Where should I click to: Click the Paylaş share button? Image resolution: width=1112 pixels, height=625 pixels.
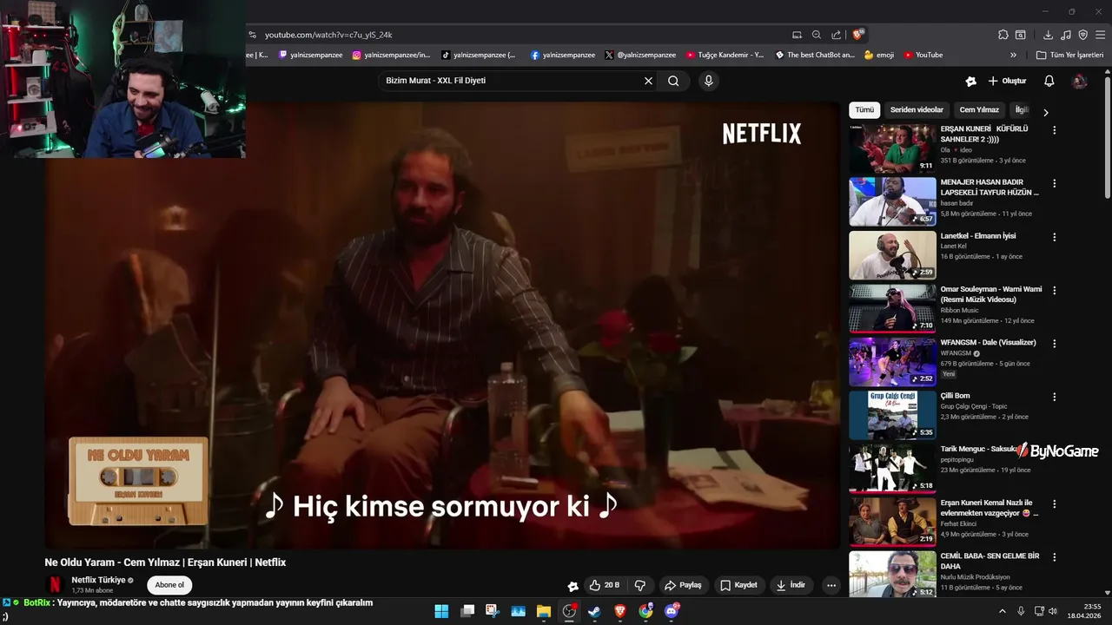pyautogui.click(x=683, y=585)
